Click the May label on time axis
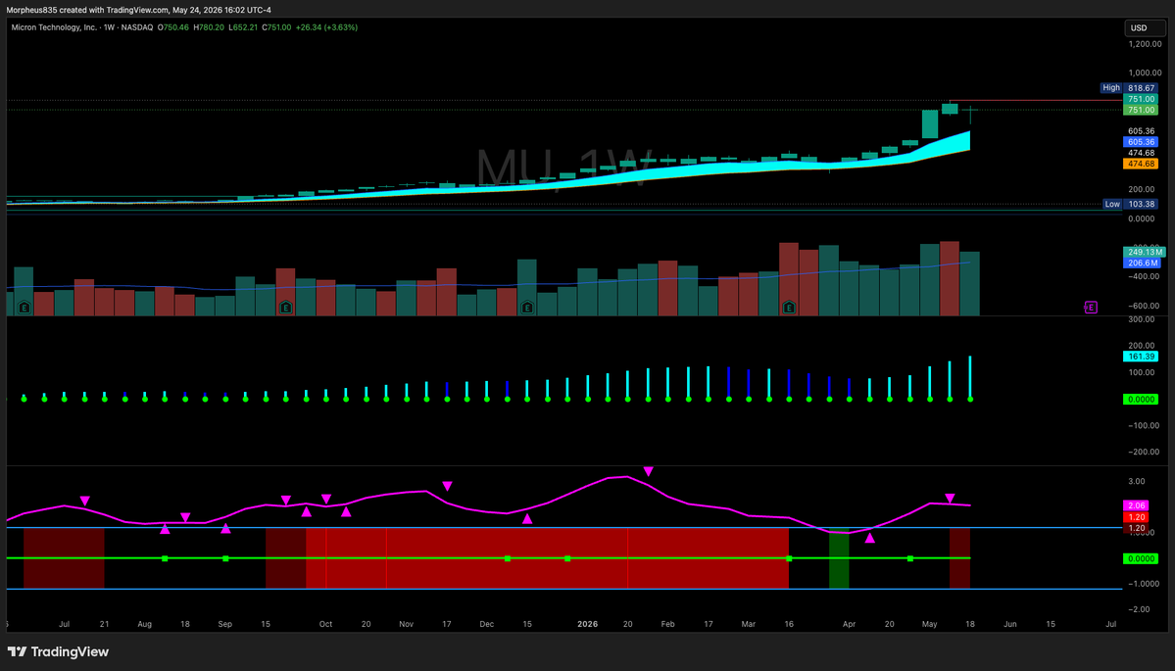 (929, 624)
